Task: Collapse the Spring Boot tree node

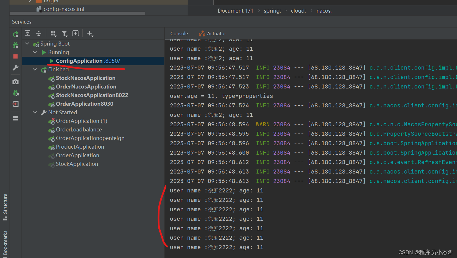Action: [27, 44]
